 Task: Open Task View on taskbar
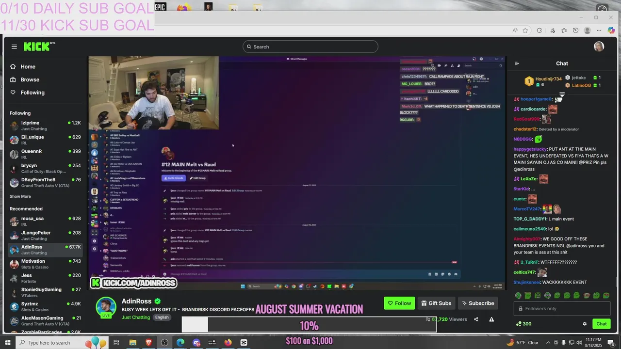(116, 343)
